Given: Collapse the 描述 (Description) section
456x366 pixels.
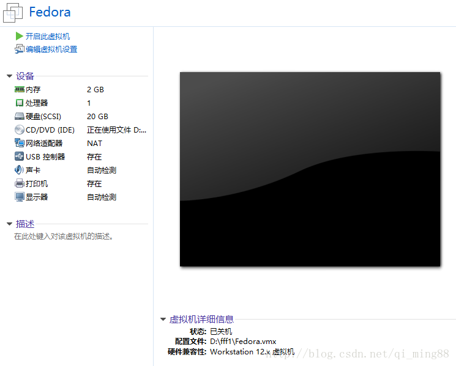Looking at the screenshot, I should (x=10, y=224).
